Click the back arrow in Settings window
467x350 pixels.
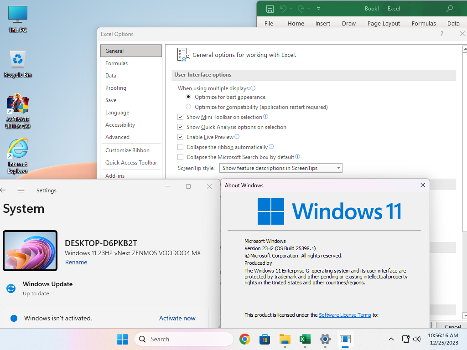pos(3,190)
